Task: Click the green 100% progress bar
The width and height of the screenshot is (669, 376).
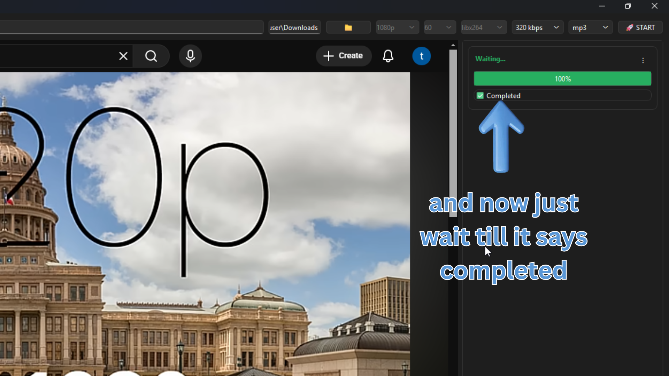Action: [562, 79]
